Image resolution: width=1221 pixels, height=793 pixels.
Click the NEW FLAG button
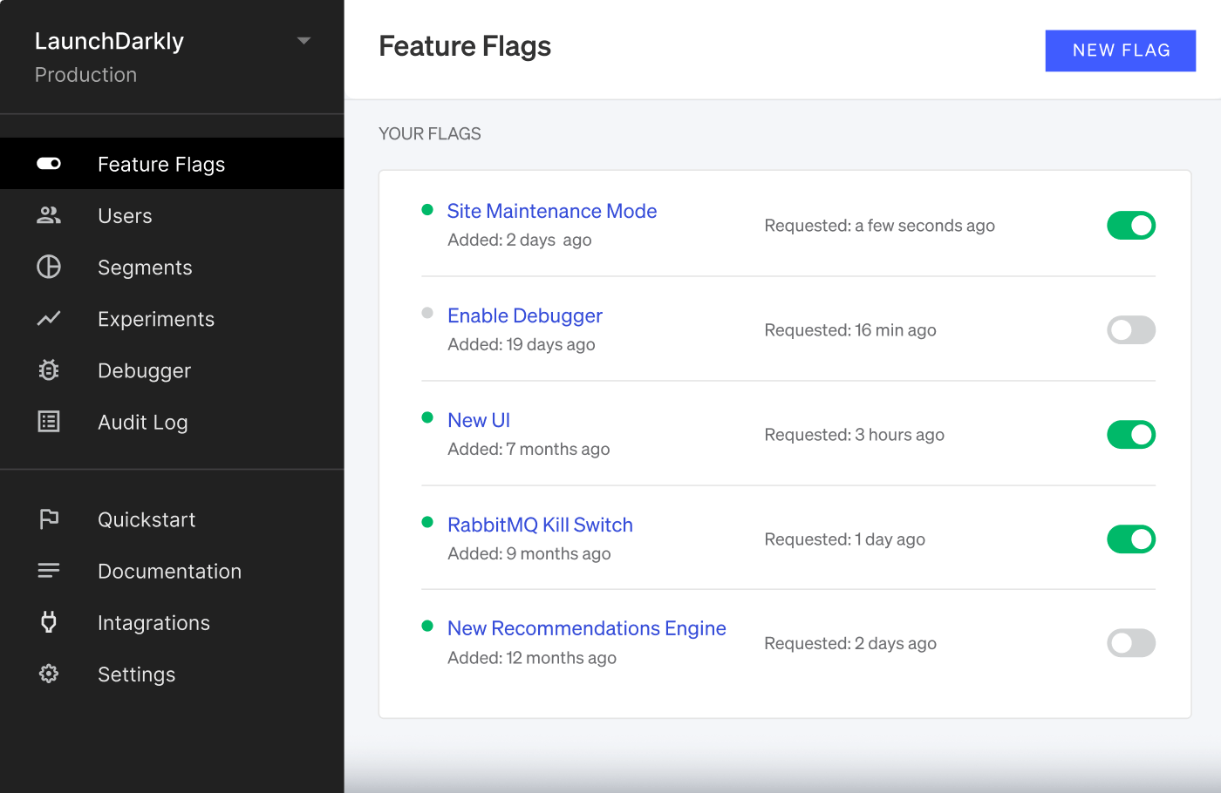[x=1121, y=51]
